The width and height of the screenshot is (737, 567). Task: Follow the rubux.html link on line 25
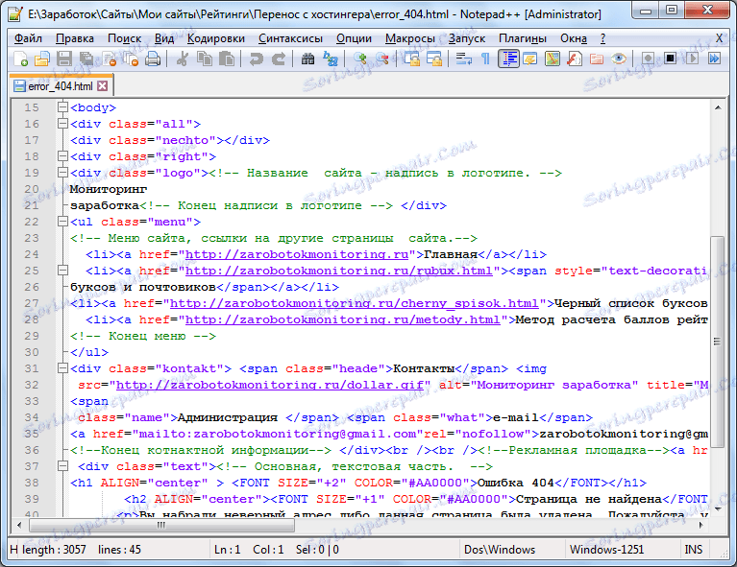click(339, 271)
